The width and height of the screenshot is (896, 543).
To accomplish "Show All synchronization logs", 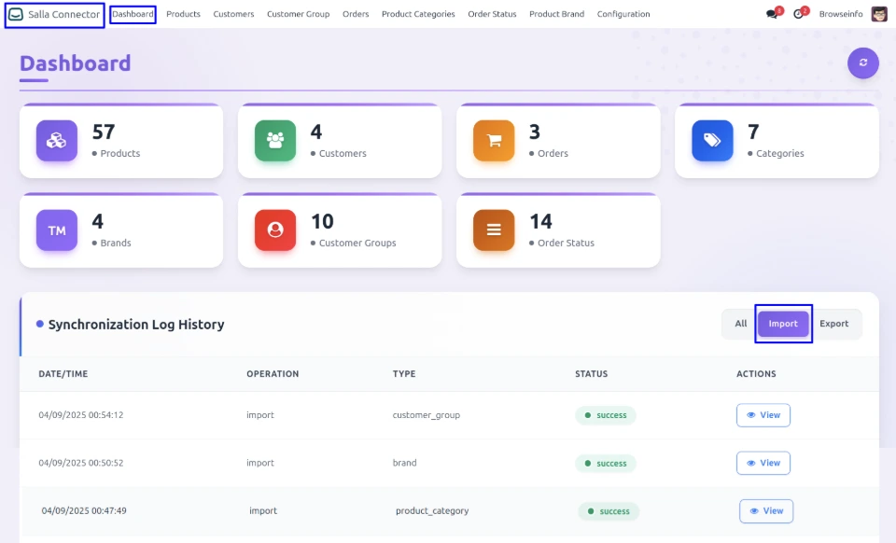I will pyautogui.click(x=740, y=324).
